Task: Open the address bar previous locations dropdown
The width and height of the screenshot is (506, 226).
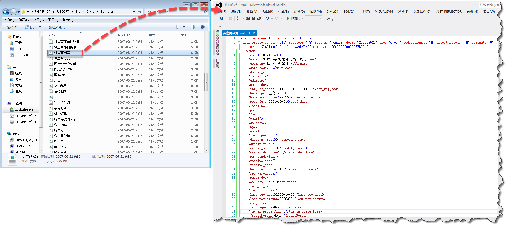Action: [133, 12]
